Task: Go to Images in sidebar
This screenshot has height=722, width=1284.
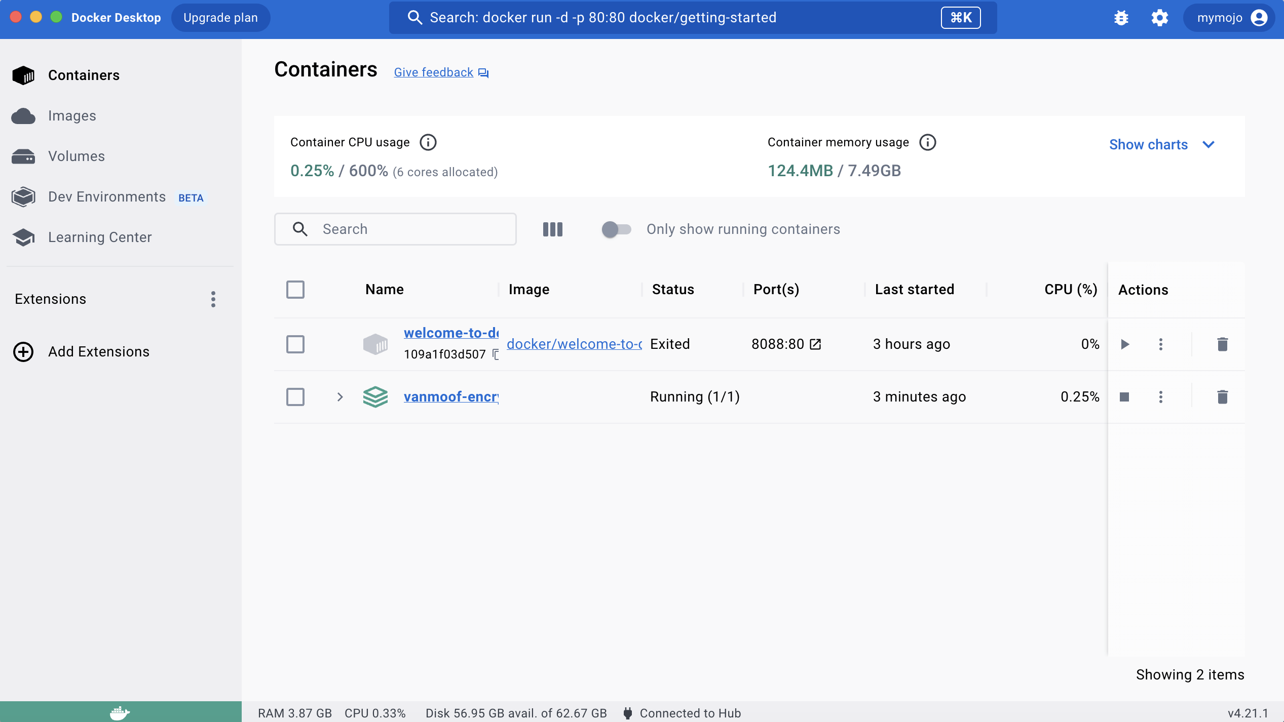Action: (72, 116)
